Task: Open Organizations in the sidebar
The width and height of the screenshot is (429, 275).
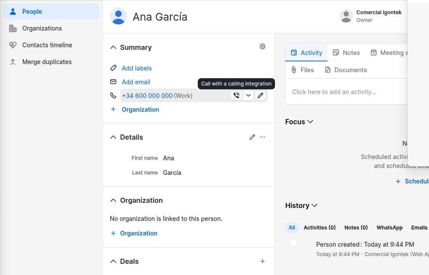Action: coord(51,28)
